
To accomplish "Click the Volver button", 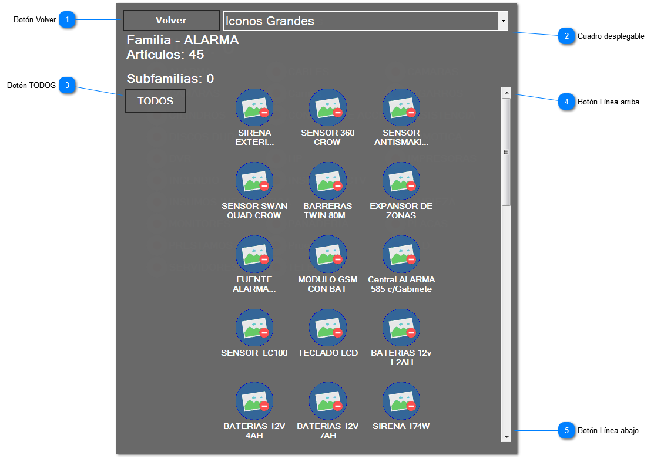I will (x=171, y=21).
